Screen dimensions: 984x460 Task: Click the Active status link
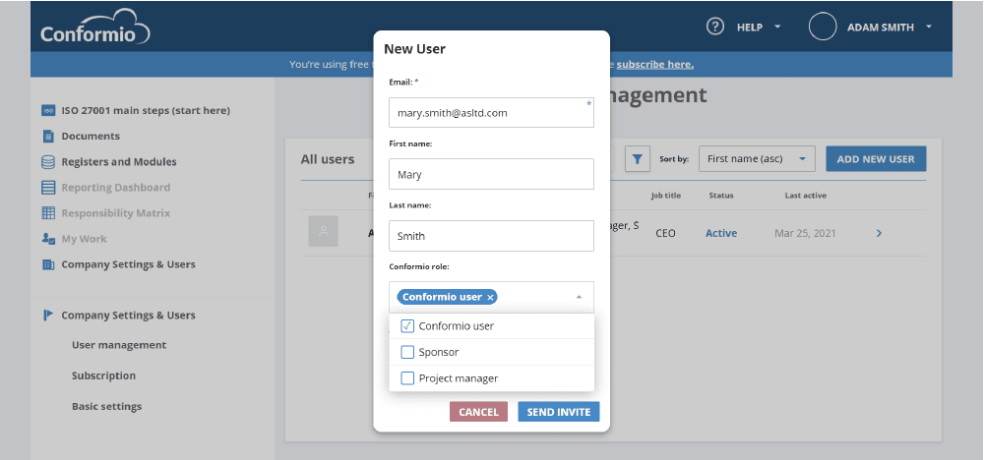721,233
